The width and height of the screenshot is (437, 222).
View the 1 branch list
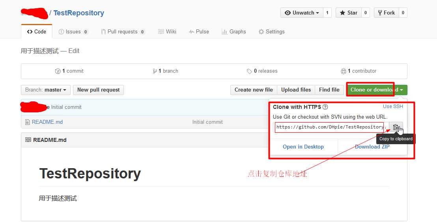(165, 71)
